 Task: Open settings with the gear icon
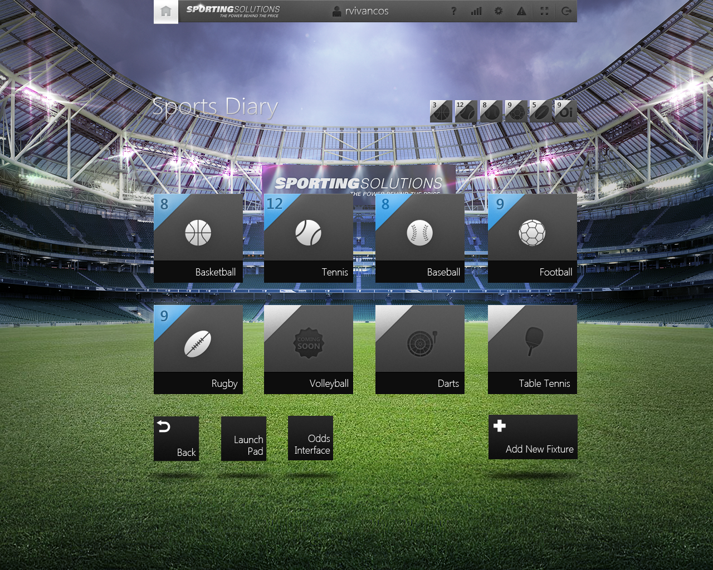coord(499,11)
